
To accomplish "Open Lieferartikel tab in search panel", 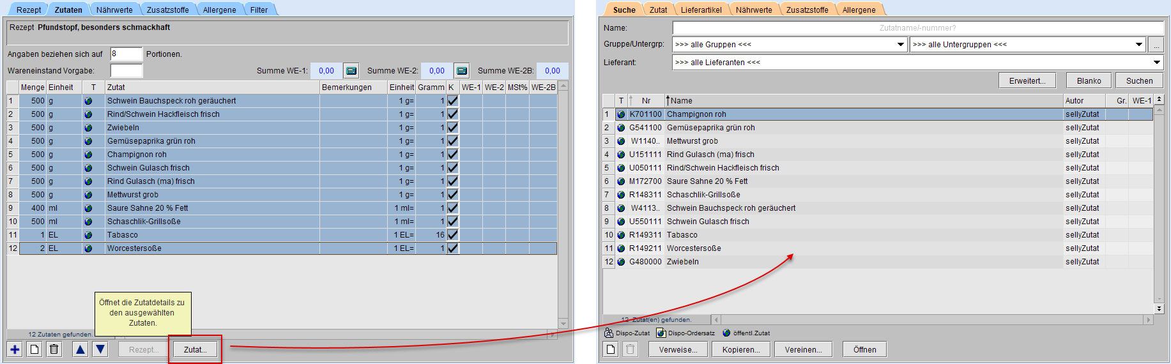I will (x=701, y=10).
